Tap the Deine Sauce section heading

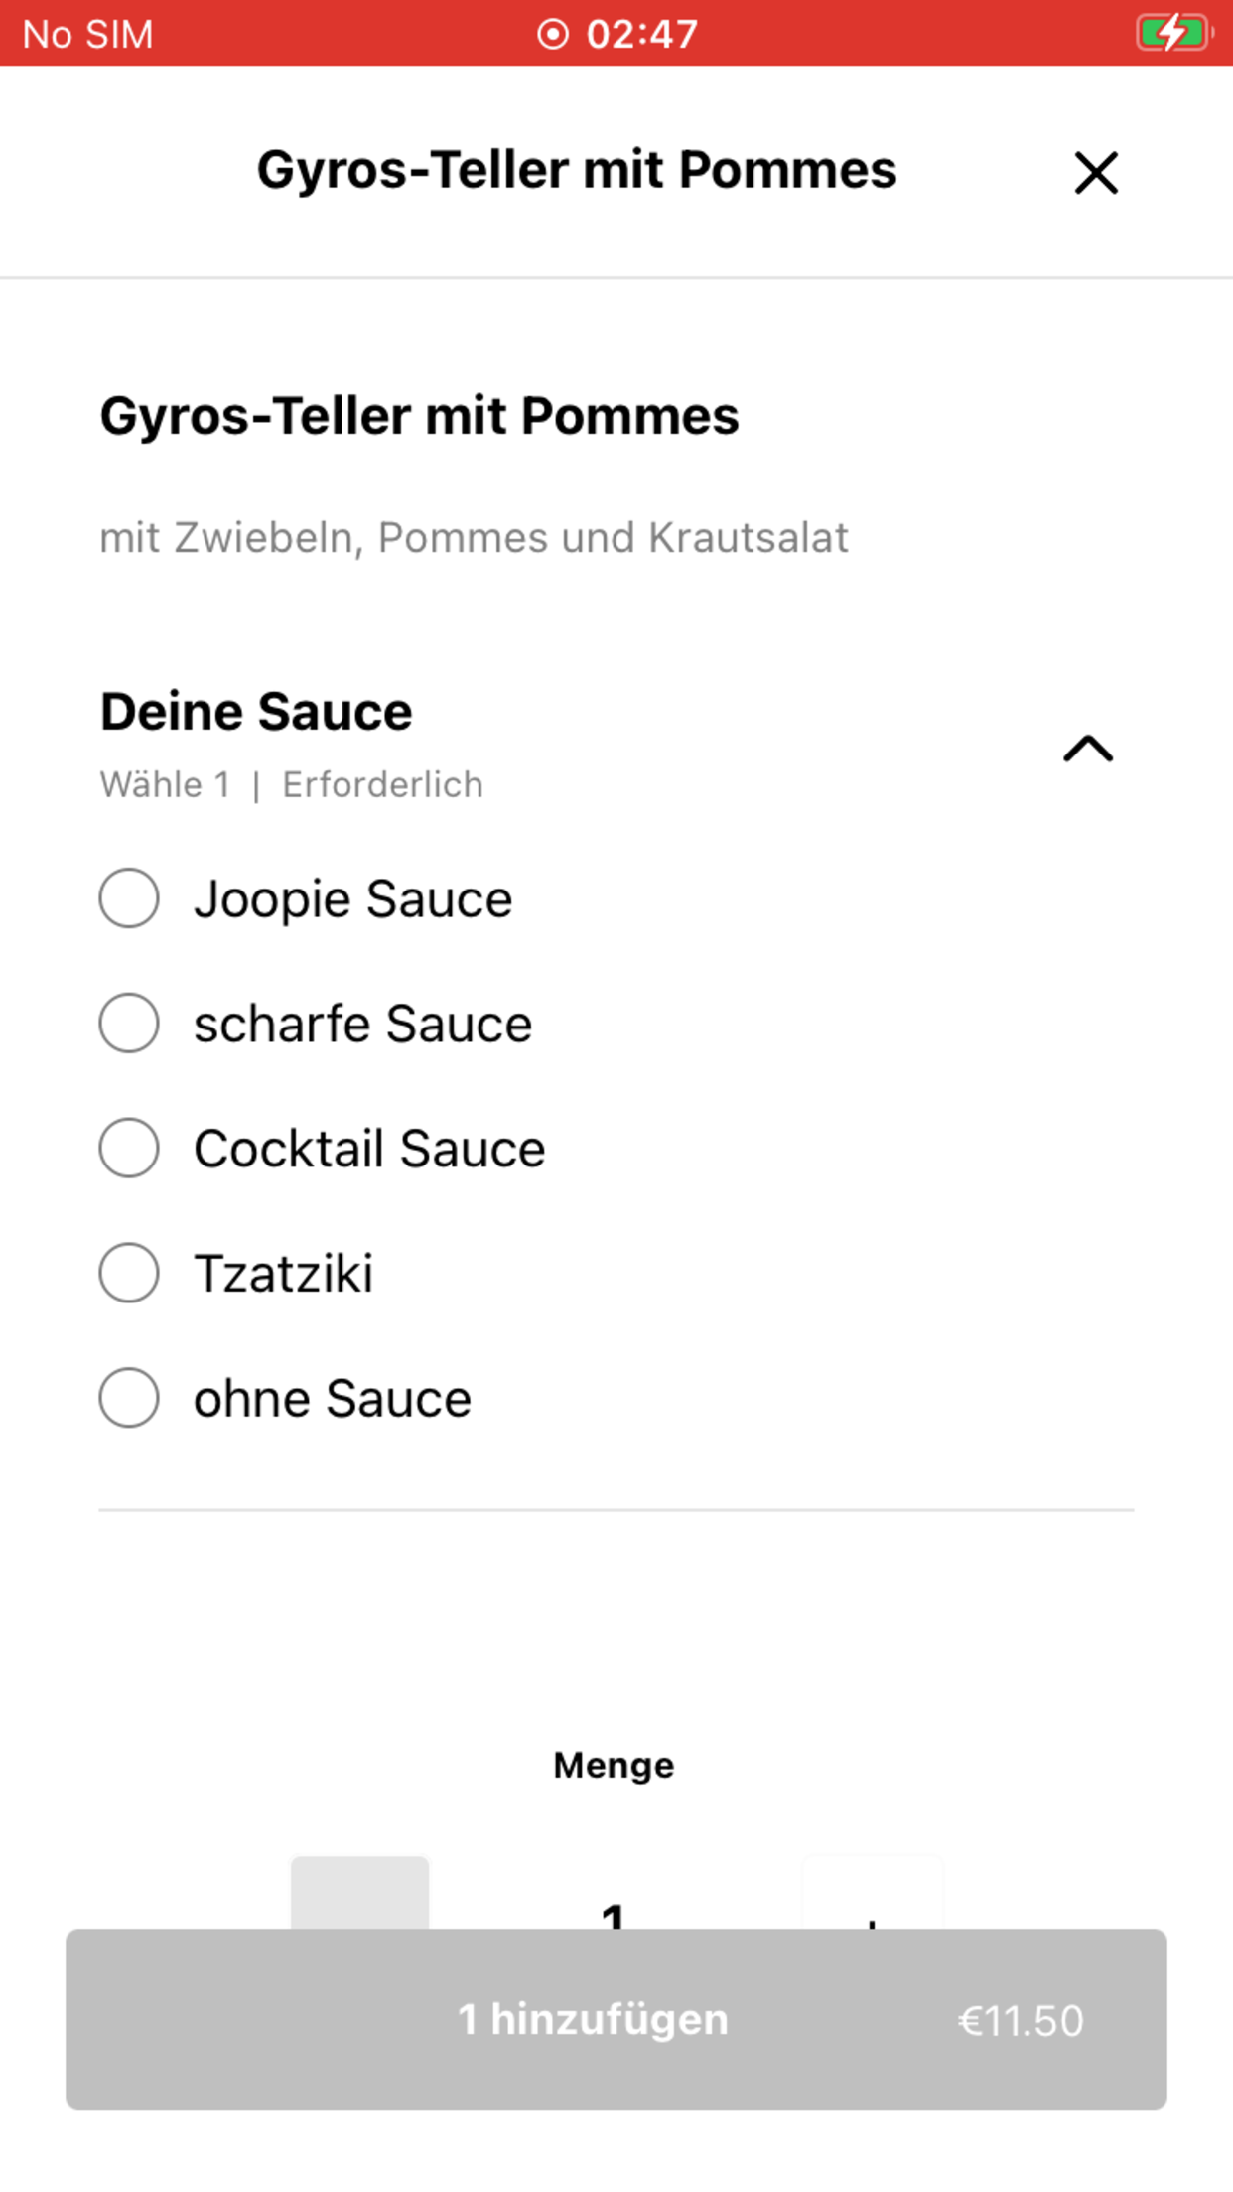pyautogui.click(x=256, y=712)
